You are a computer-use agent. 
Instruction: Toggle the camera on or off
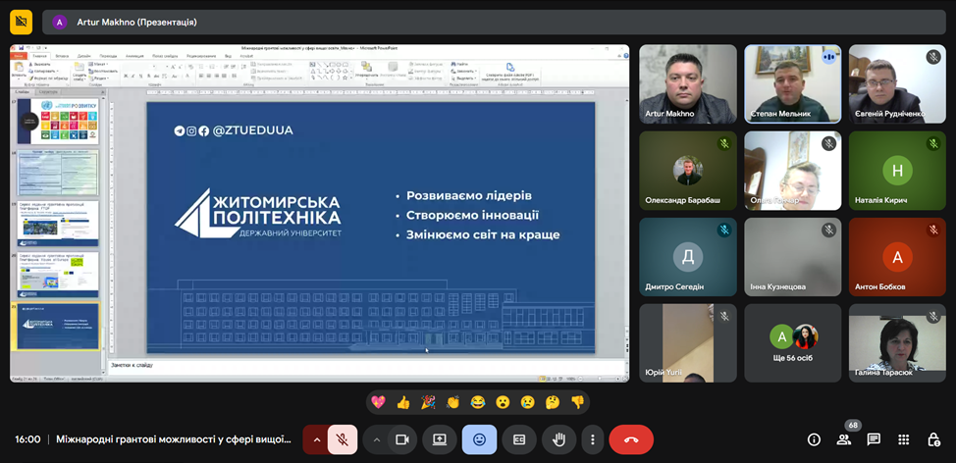pyautogui.click(x=401, y=439)
